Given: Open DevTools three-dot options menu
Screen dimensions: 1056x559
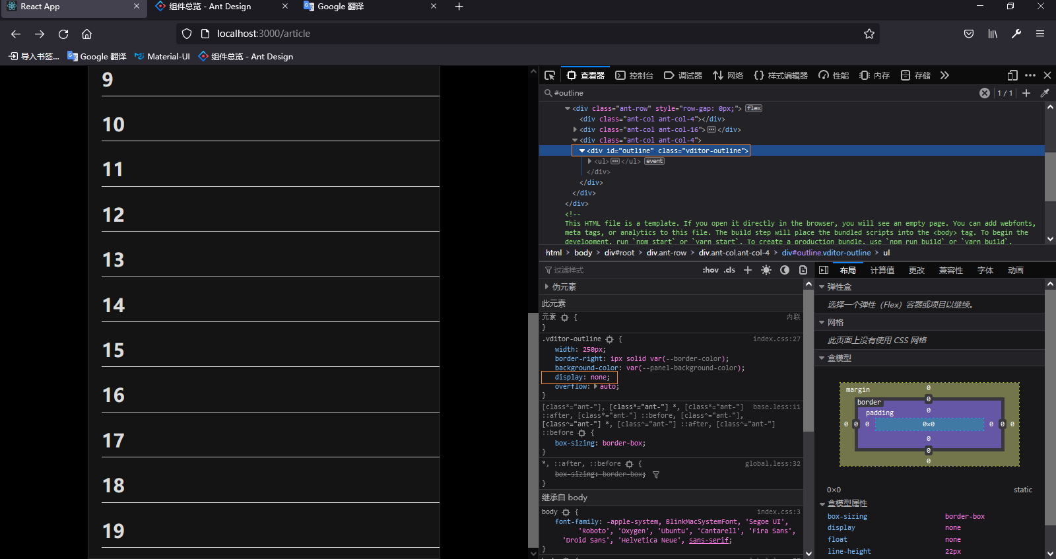Looking at the screenshot, I should [1030, 75].
